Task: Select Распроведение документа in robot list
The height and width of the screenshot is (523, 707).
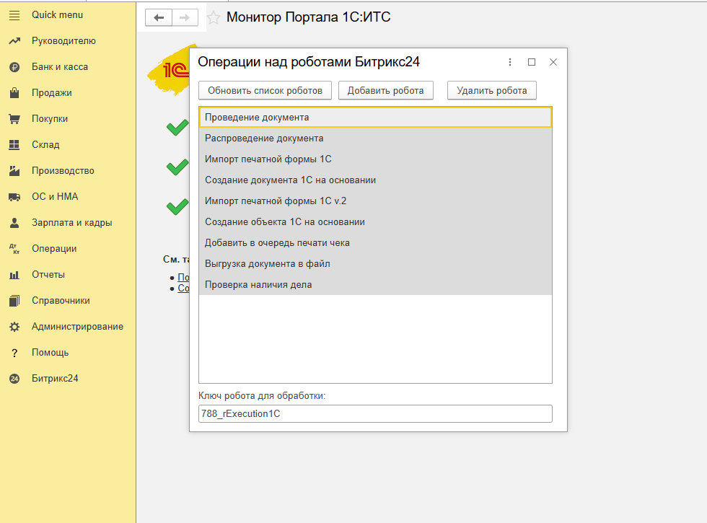Action: (x=264, y=139)
